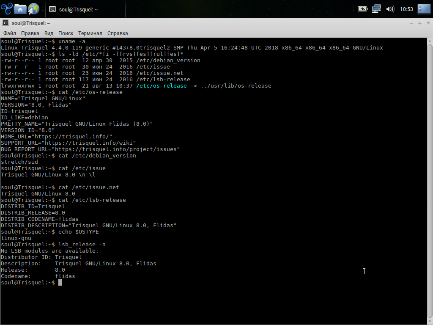
Task: Open the battery power indicator
Action: tap(362, 9)
